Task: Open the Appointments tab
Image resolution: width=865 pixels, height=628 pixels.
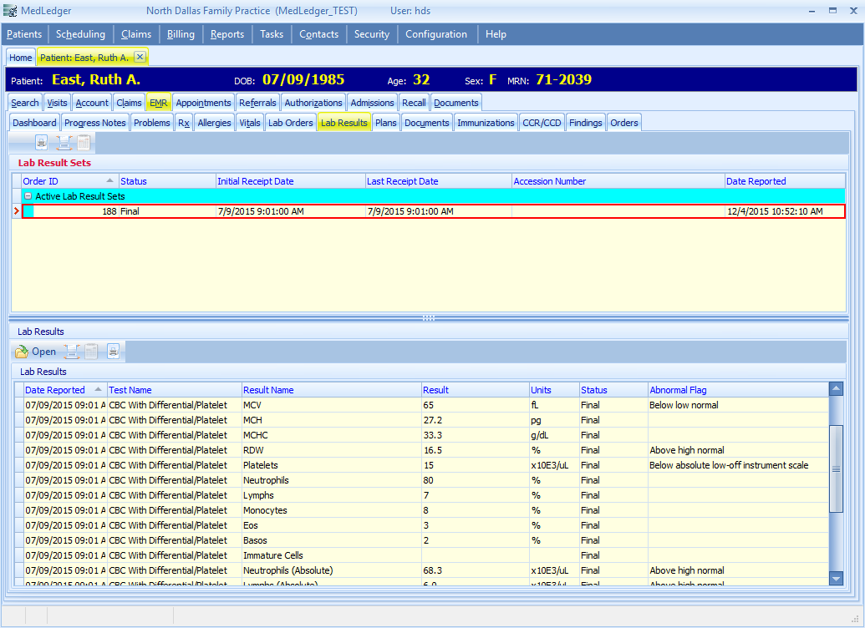Action: 204,103
